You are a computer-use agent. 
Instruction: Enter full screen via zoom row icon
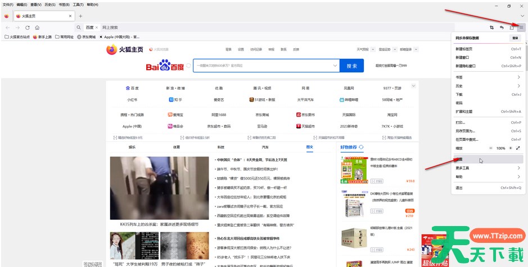pos(518,148)
